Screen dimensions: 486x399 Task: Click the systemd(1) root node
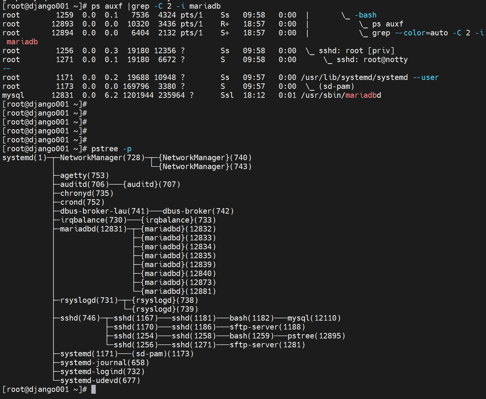(24, 158)
